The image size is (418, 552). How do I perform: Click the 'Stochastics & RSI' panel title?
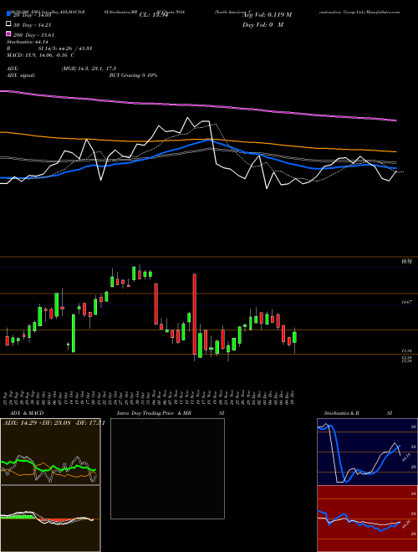point(358,413)
